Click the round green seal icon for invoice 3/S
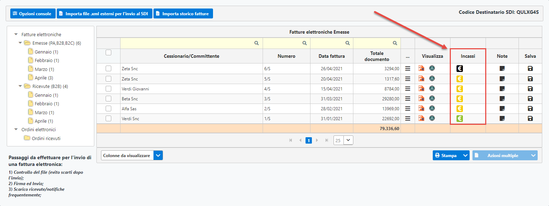 [432, 99]
